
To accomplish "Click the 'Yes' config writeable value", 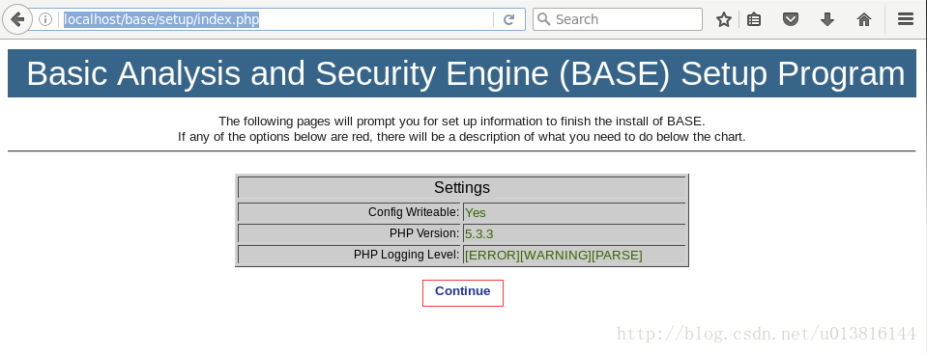I will [x=476, y=213].
